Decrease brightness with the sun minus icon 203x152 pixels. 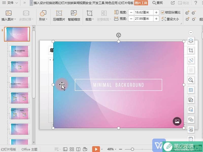[194, 19]
